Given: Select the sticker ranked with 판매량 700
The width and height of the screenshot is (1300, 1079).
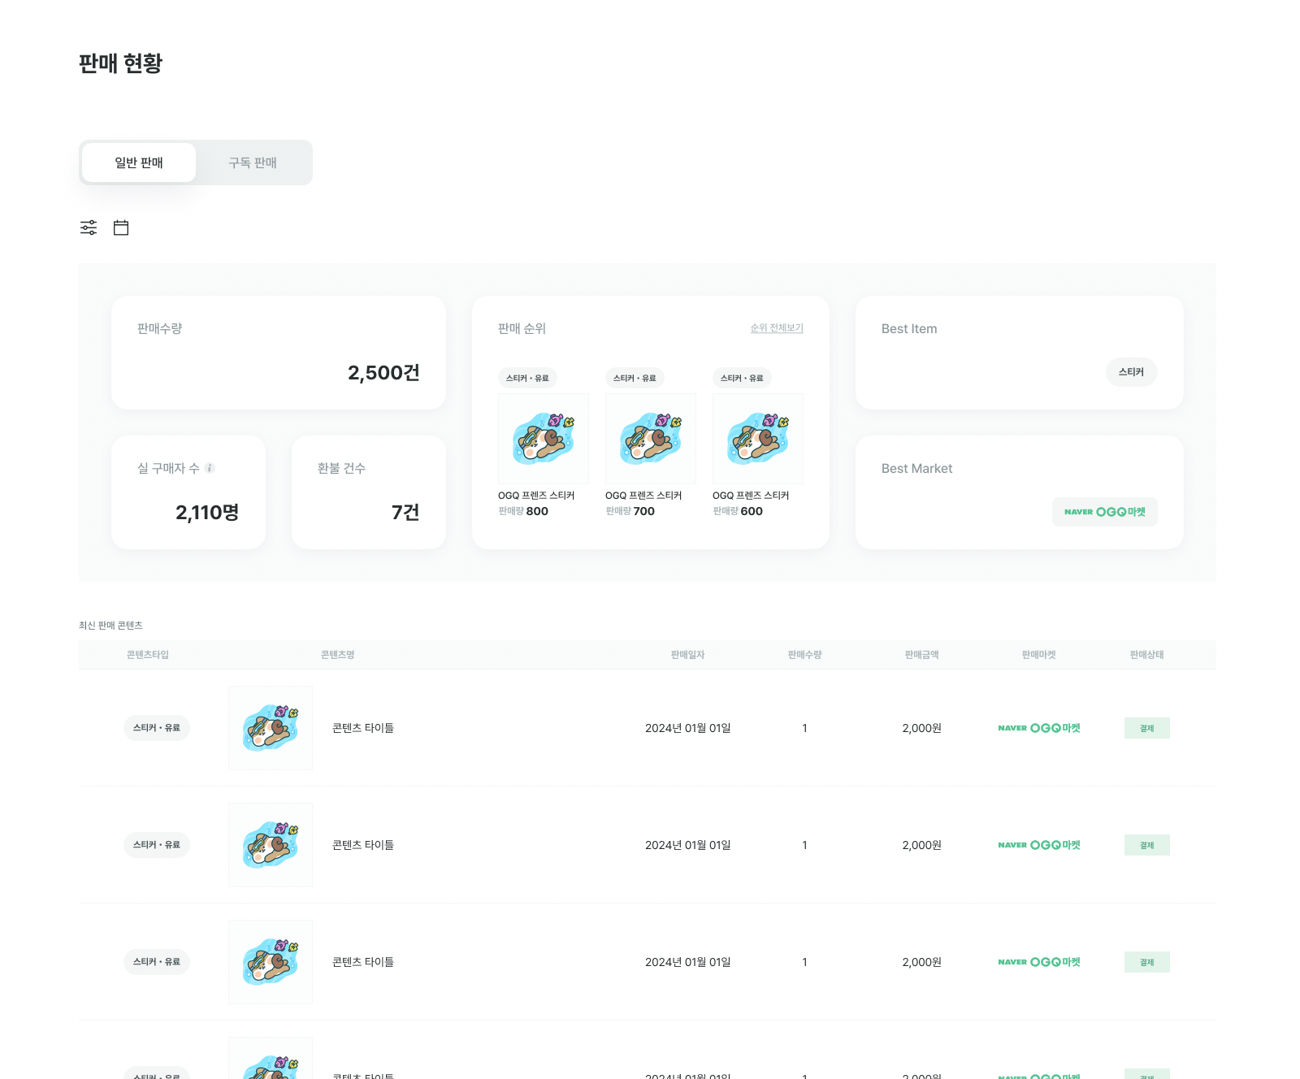Looking at the screenshot, I should click(650, 439).
